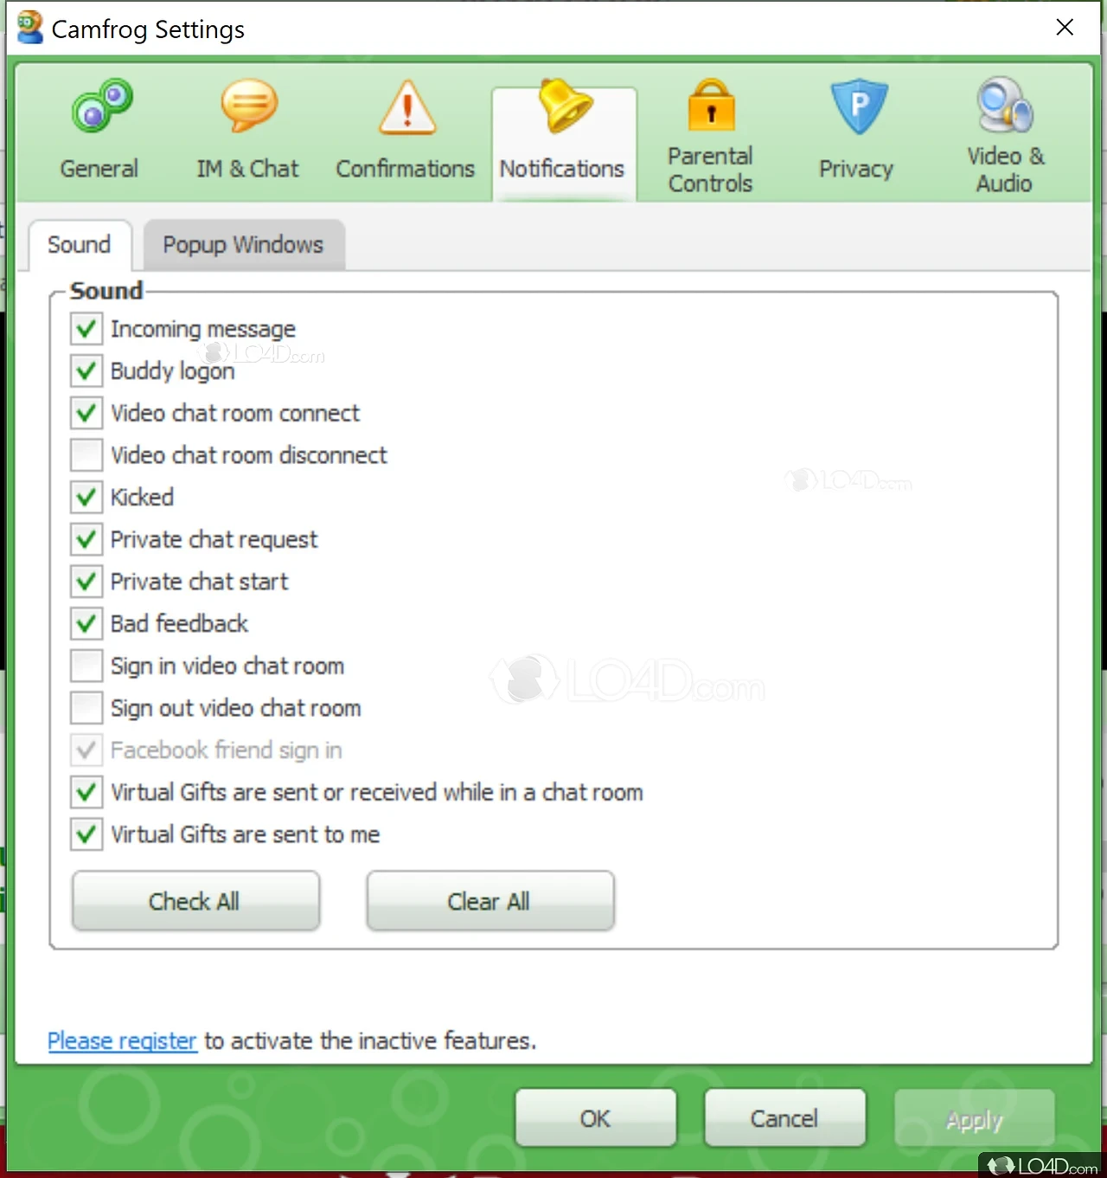
Task: Enable Video chat room disconnect sound
Action: (86, 455)
